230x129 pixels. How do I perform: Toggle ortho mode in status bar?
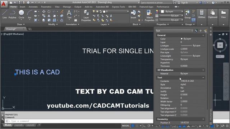pos(144,126)
